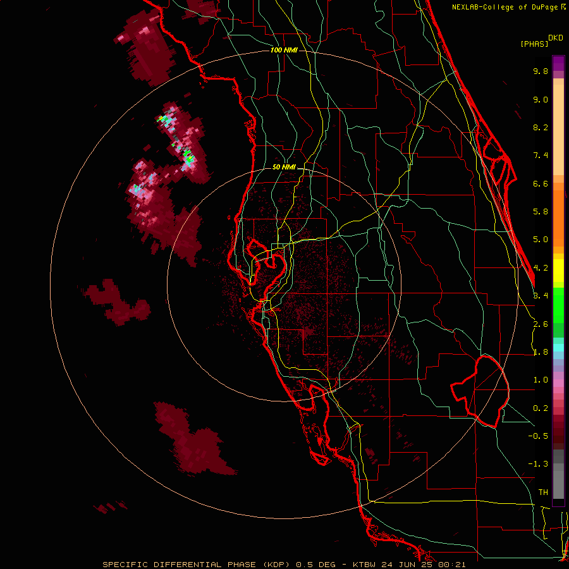569x569 pixels.
Task: Select the 5.8 scale value
Action: point(541,212)
